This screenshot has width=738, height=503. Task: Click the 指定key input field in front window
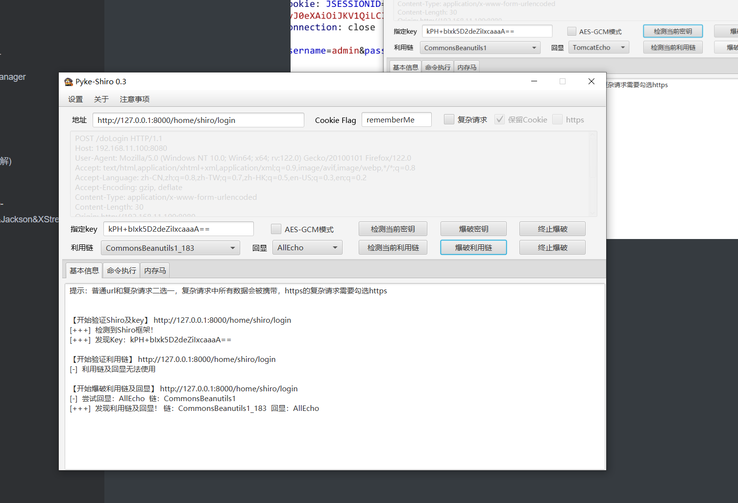tap(178, 229)
